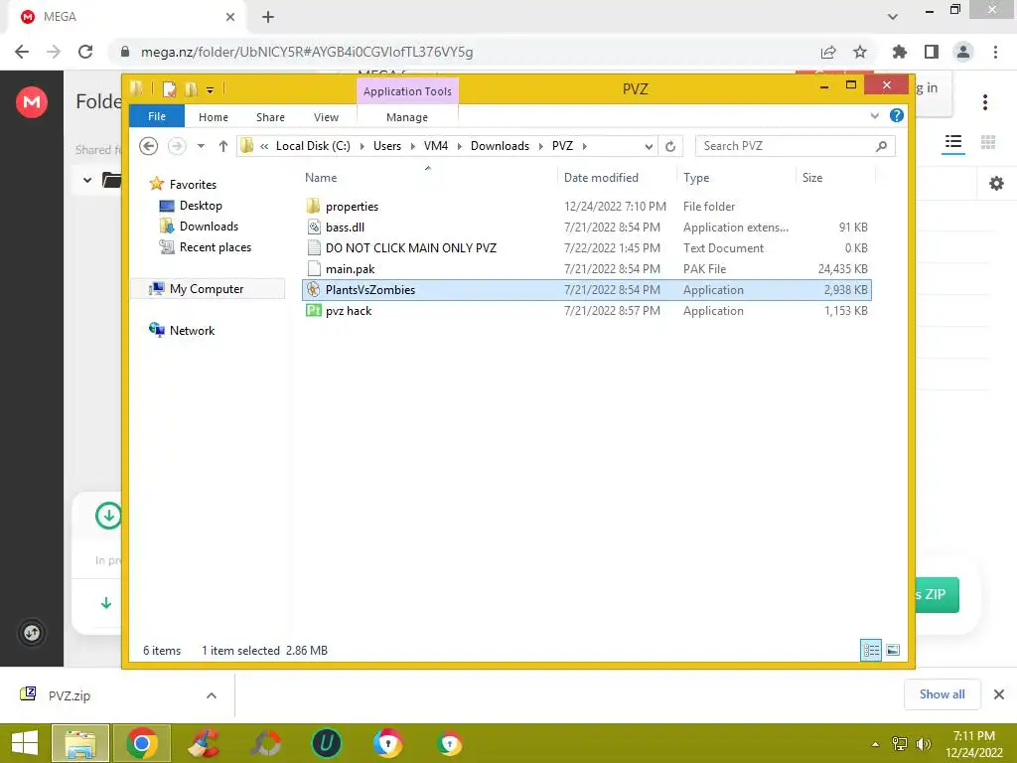Image resolution: width=1017 pixels, height=763 pixels.
Task: Expand the Explorer ribbon chevron
Action: tap(874, 115)
